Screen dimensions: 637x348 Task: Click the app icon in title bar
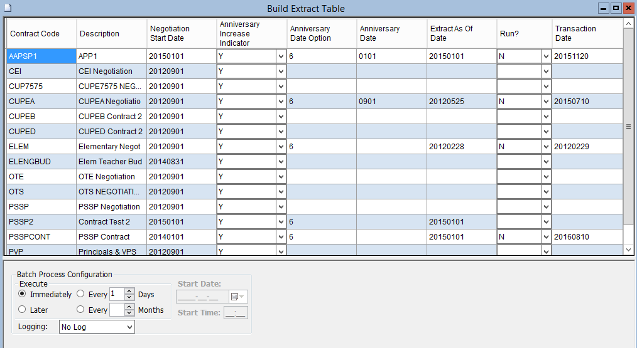click(x=7, y=8)
